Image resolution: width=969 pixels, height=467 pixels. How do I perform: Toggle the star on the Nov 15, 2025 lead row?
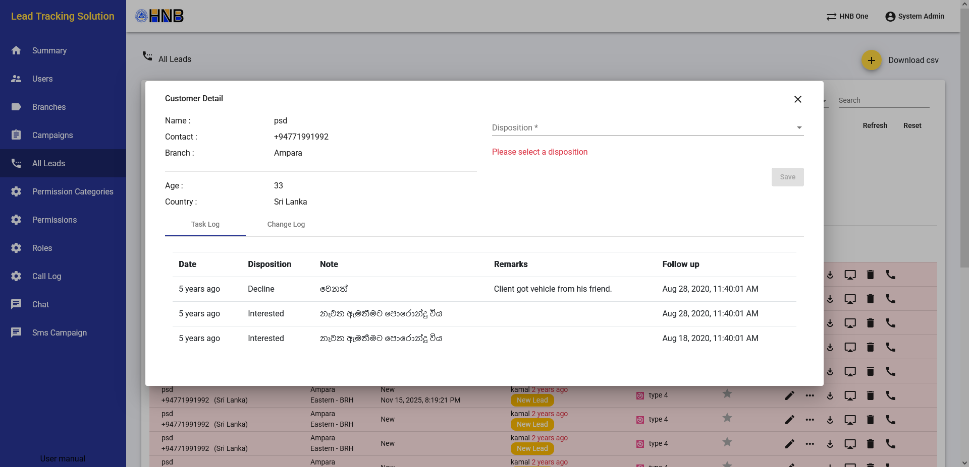click(x=727, y=393)
